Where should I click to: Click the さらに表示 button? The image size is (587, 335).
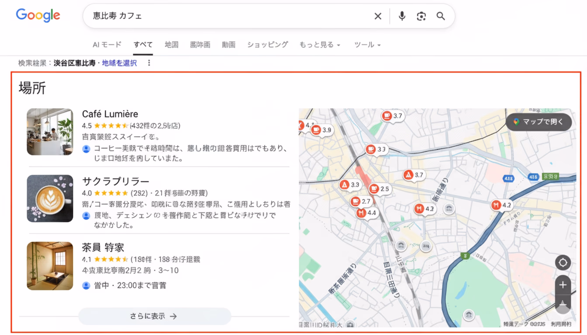tap(155, 316)
